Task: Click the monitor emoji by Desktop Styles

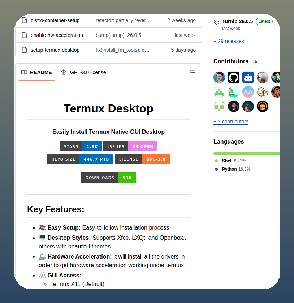Action: click(x=42, y=238)
